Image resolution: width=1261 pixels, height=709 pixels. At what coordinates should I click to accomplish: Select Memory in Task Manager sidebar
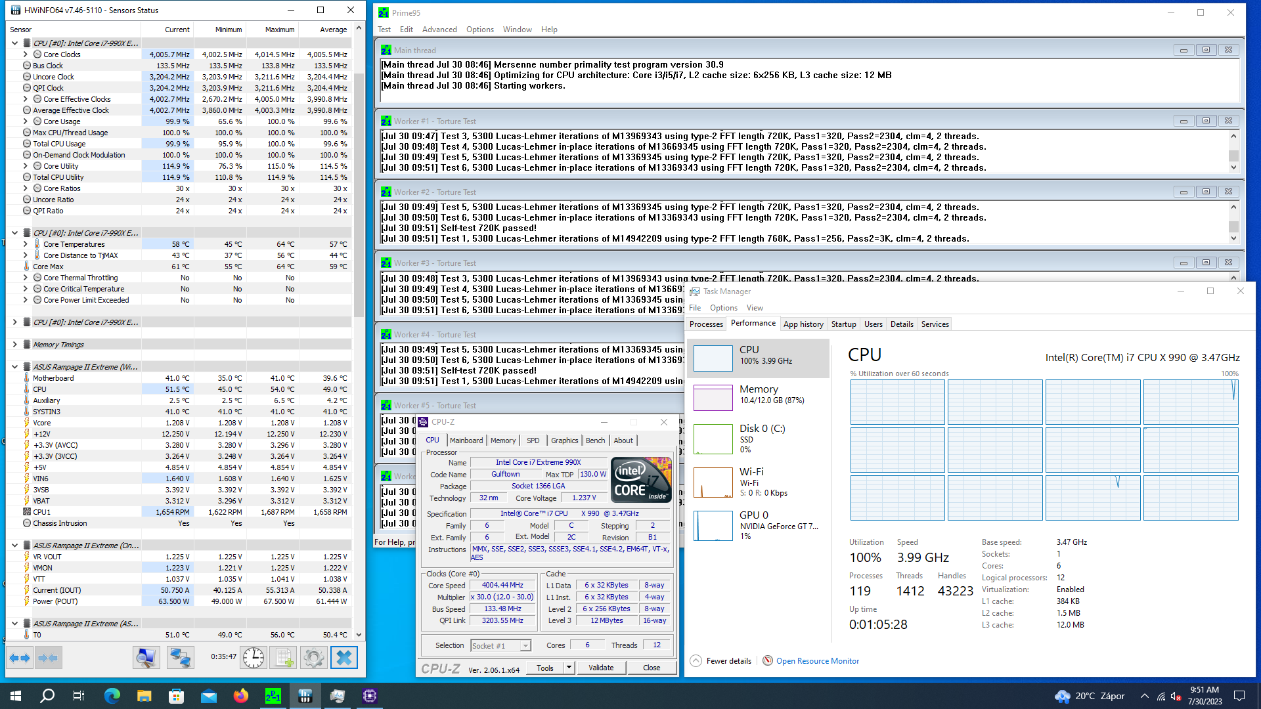click(x=758, y=397)
